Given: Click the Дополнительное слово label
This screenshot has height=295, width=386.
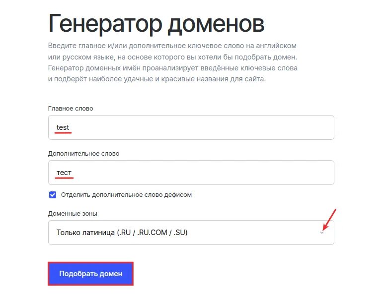Looking at the screenshot, I should [x=83, y=154].
